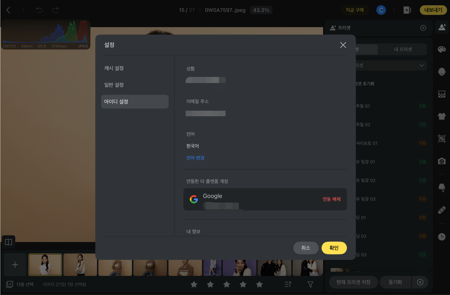The width and height of the screenshot is (450, 295).
Task: Select 아이디 설정 in settings menu
Action: (135, 102)
